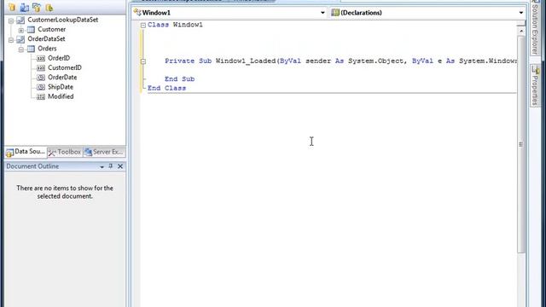Click 'System.Object' in the code
Viewport: 546px width, 307px height.
click(x=375, y=61)
